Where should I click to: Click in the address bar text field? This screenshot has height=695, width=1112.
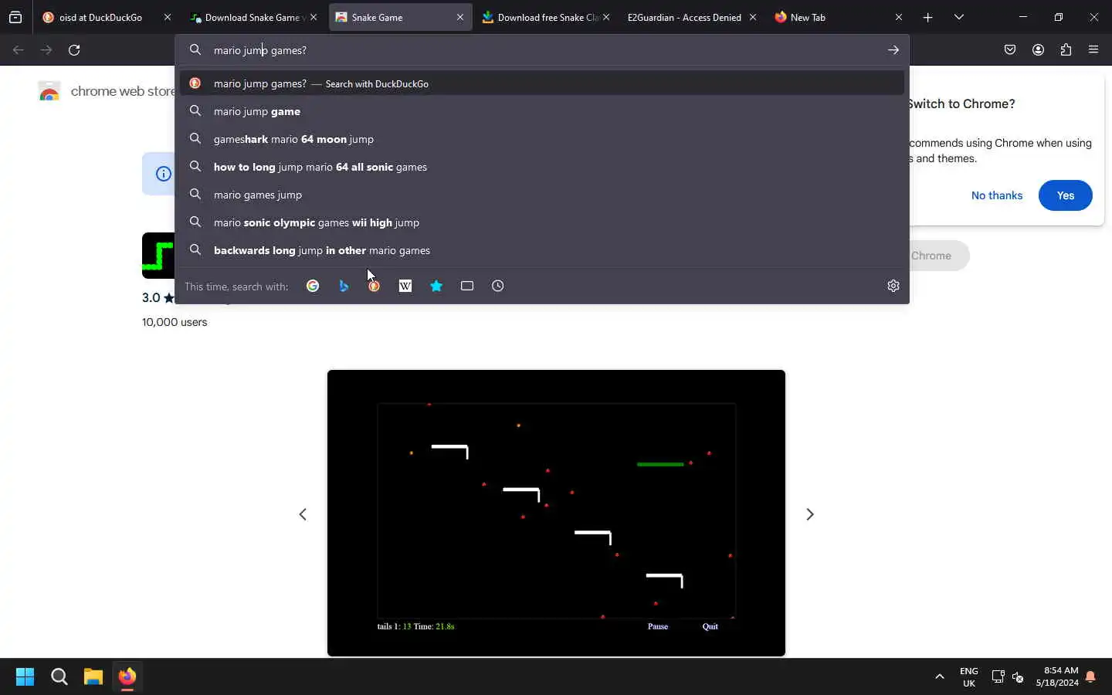541,50
